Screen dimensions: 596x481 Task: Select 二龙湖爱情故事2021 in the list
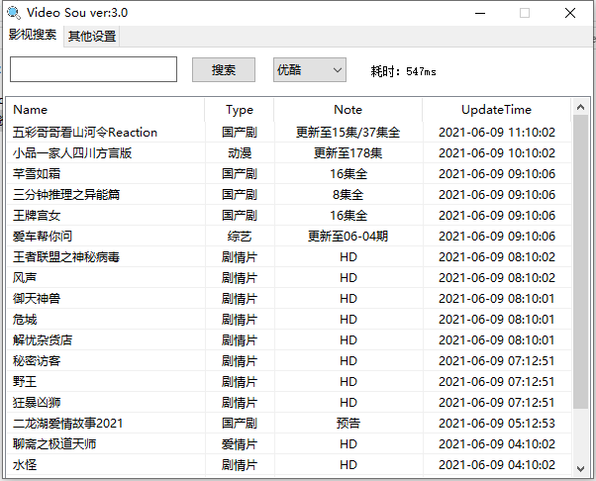[289, 424]
